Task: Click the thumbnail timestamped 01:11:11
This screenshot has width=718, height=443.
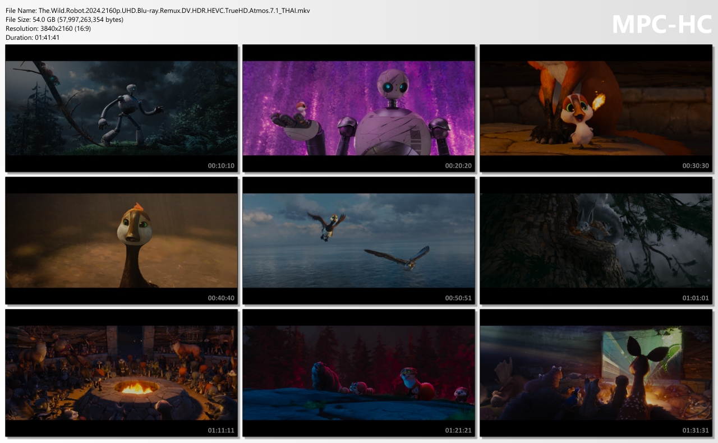Action: click(122, 373)
